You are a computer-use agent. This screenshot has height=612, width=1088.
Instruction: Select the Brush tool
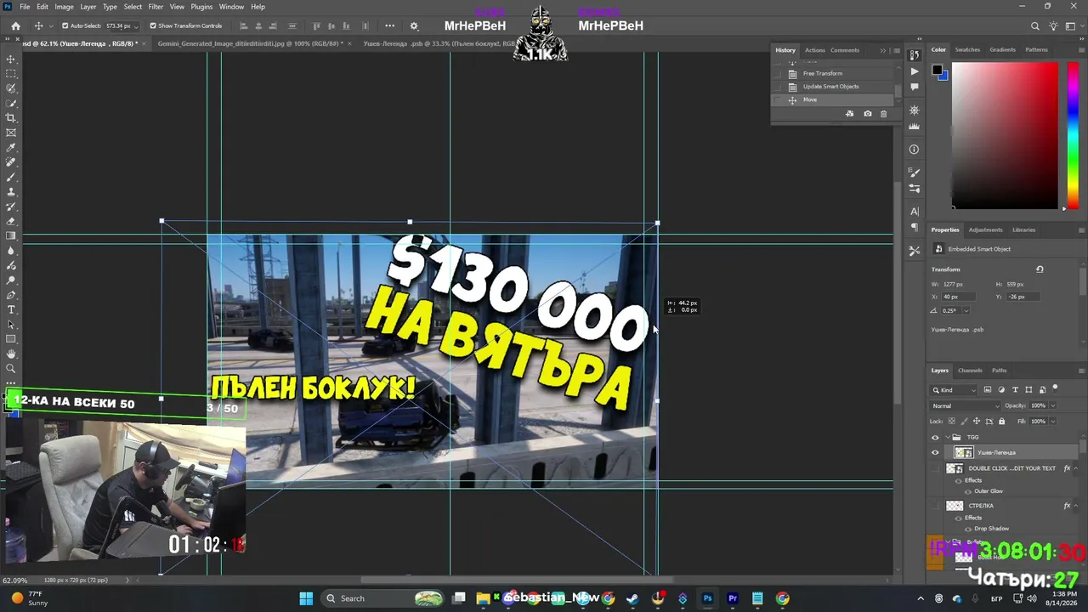point(11,177)
